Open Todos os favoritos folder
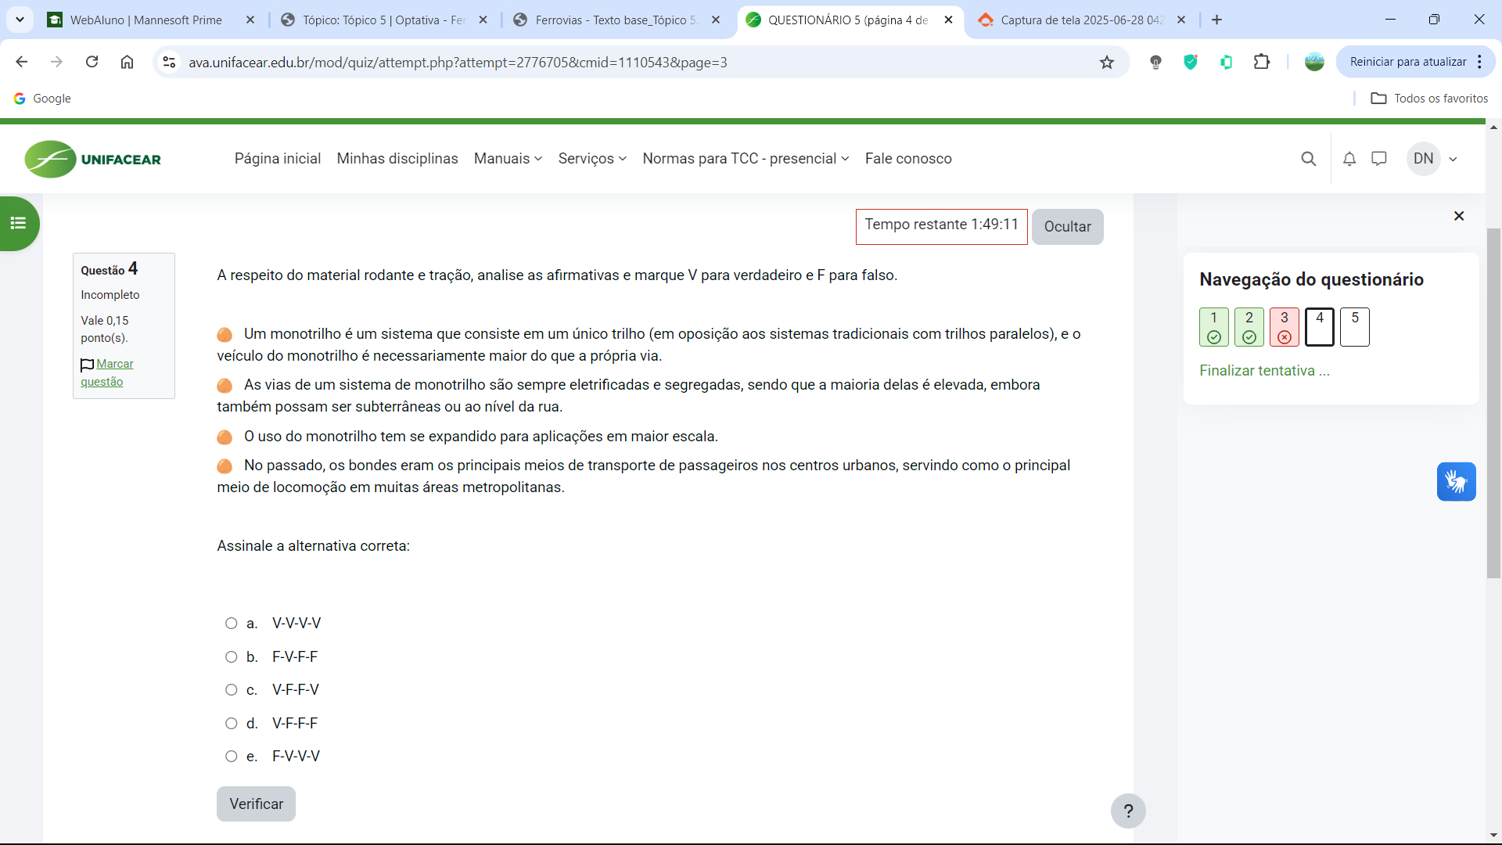1502x845 pixels. 1429,99
